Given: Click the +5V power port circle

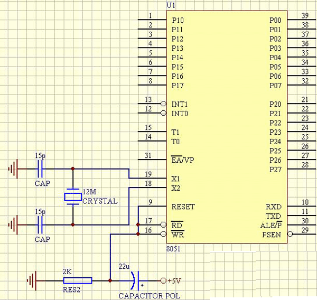Looking at the screenshot, I should click(x=163, y=280).
